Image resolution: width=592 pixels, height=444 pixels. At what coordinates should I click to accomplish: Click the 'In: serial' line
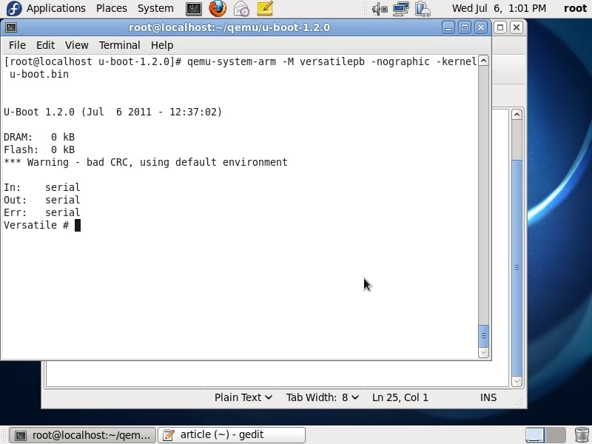click(42, 187)
